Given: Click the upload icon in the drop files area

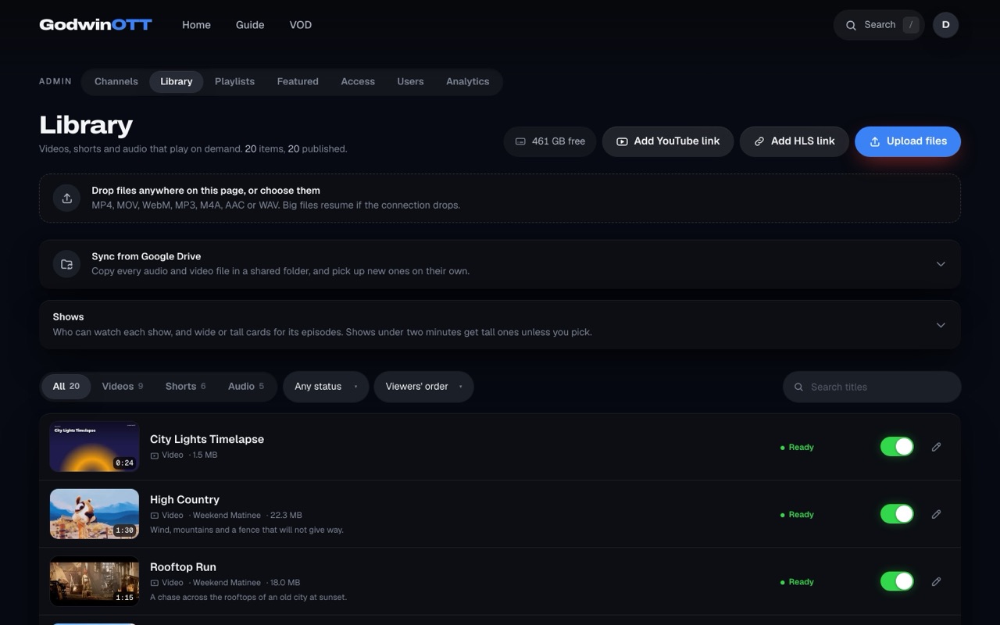Looking at the screenshot, I should (67, 198).
